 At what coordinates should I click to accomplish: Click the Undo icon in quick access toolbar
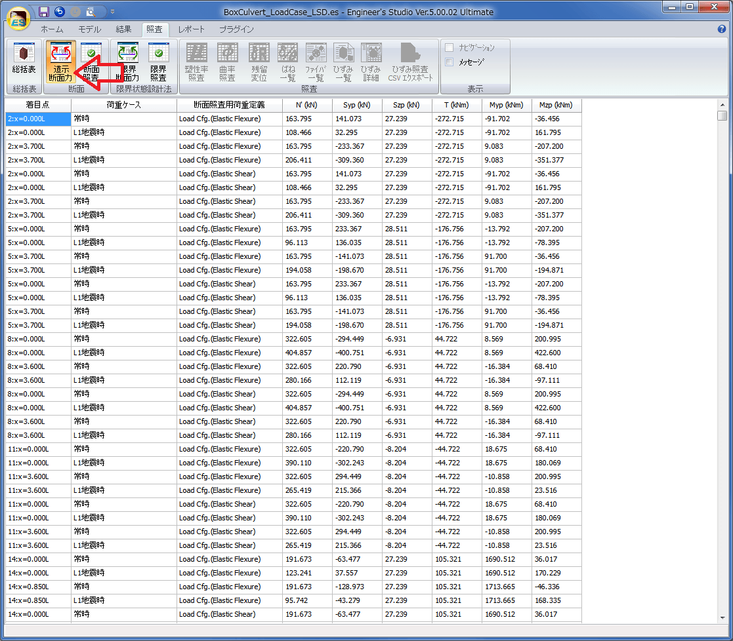pyautogui.click(x=60, y=11)
